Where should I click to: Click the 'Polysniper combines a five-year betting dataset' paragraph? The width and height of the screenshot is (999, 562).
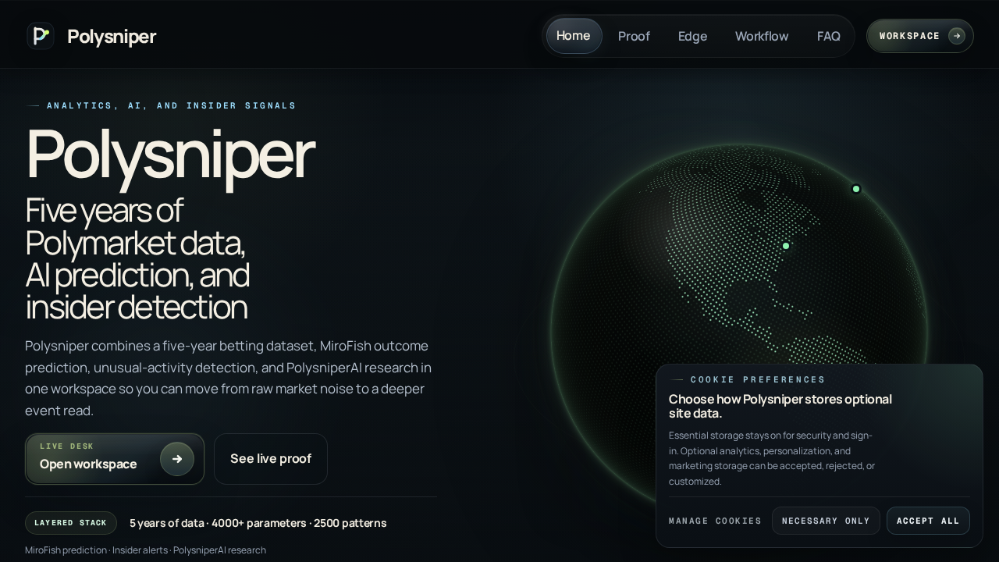[228, 378]
